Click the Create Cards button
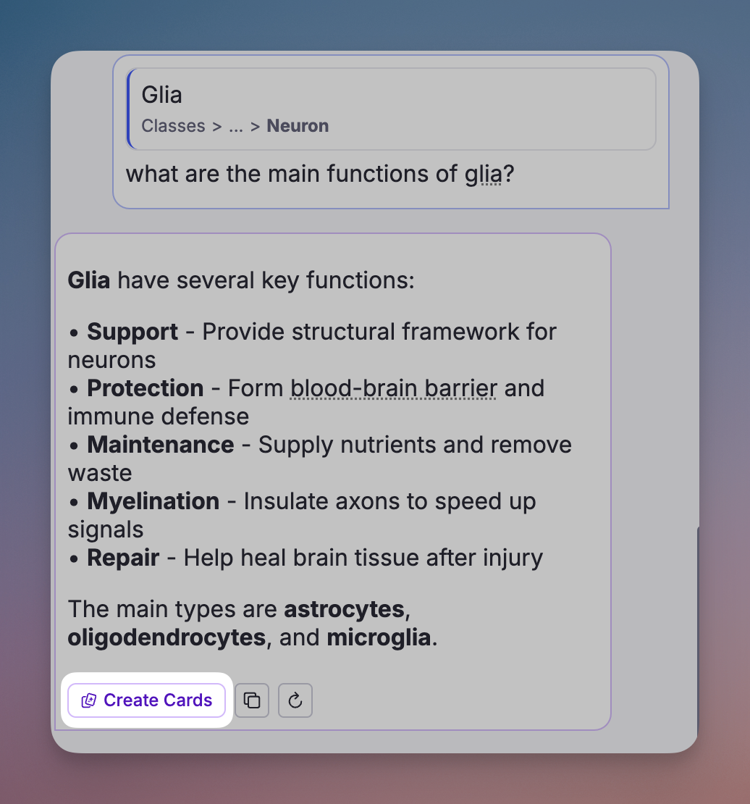The image size is (750, 804). 147,700
